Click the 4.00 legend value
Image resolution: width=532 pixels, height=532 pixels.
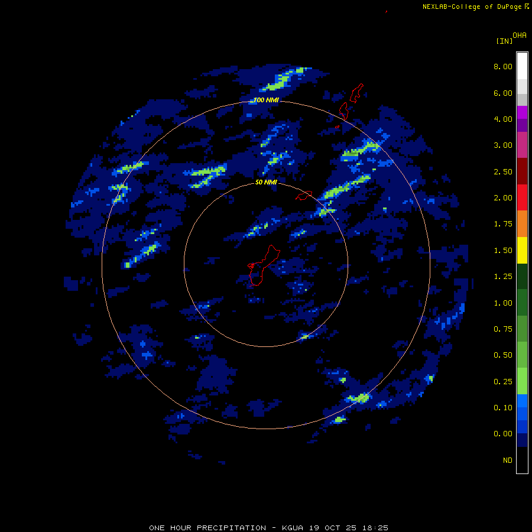503,119
